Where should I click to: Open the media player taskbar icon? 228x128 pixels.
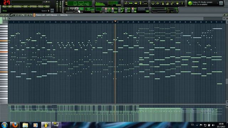[35, 125]
